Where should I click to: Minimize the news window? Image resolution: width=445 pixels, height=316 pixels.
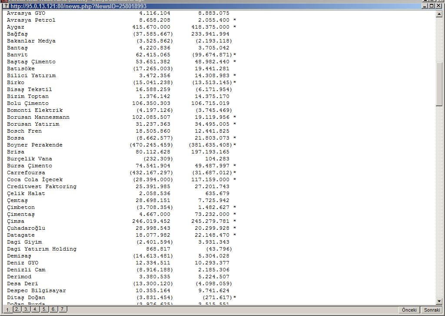click(x=425, y=6)
